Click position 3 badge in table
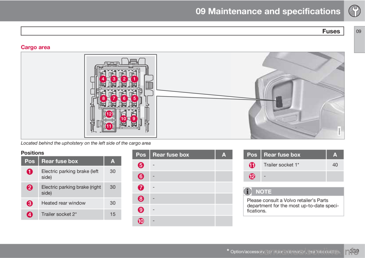Image resolution: width=365 pixels, height=258 pixels. tap(30, 203)
